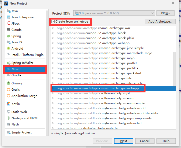Expand softeu-archetype-seam node

pyautogui.click(x=53, y=98)
